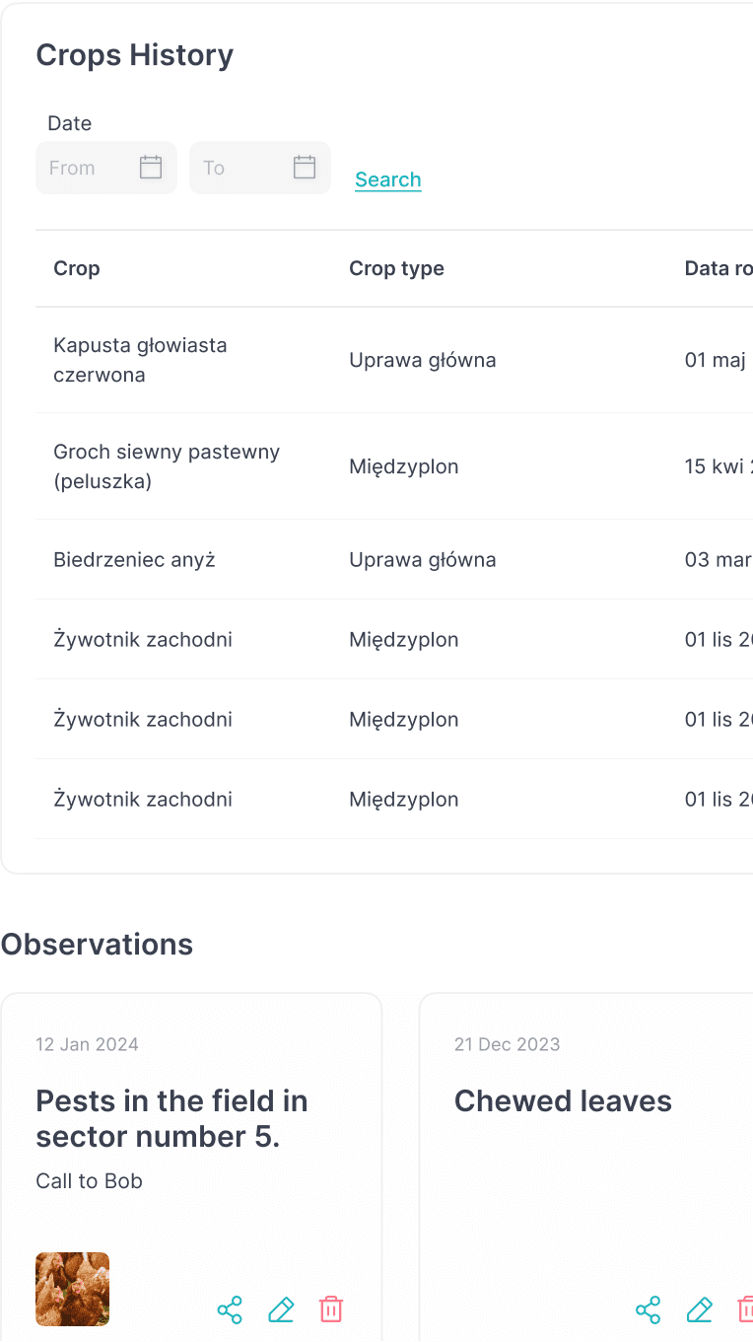Open the calendar picker for the To date

tap(304, 168)
